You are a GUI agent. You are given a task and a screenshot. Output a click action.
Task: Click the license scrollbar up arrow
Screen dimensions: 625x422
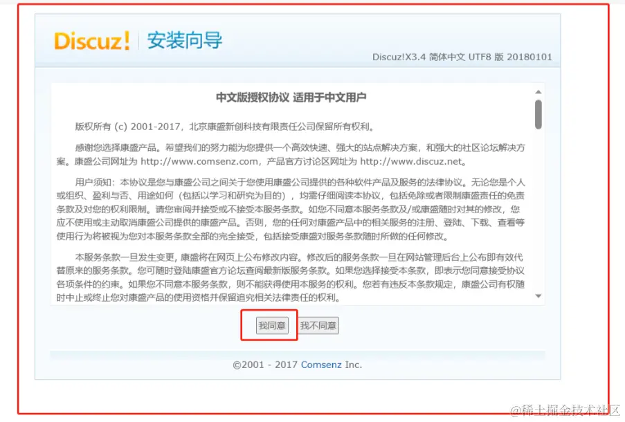point(538,92)
